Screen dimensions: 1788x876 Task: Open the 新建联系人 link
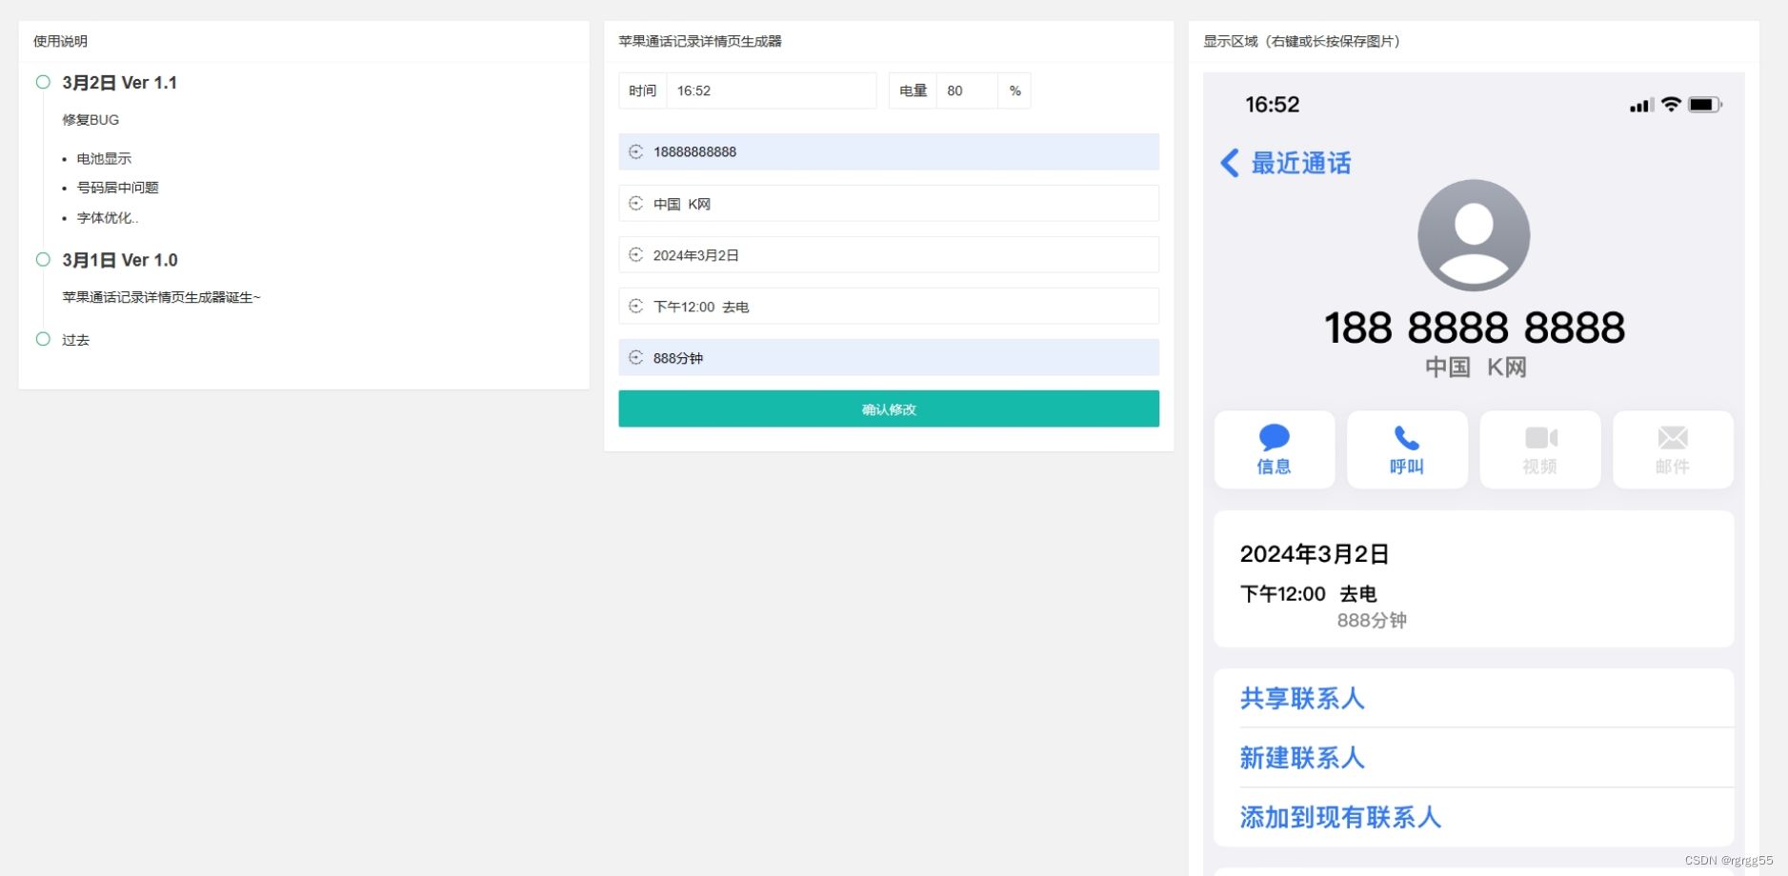tap(1301, 758)
